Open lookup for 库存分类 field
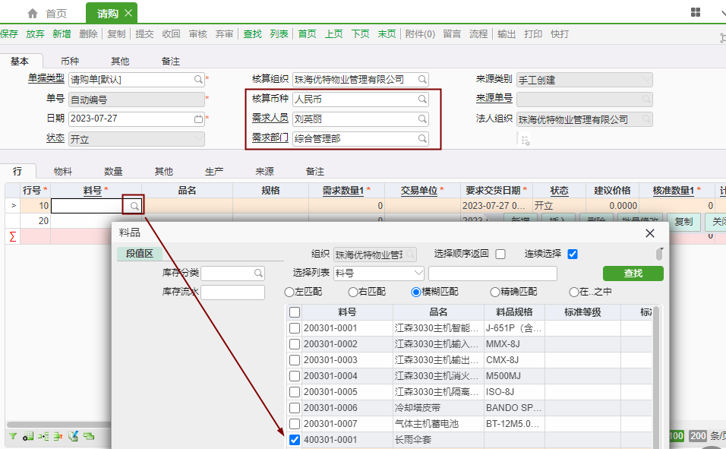The width and height of the screenshot is (726, 449). tap(258, 273)
